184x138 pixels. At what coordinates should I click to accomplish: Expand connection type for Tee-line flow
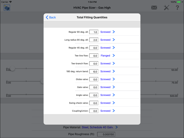click(114, 56)
